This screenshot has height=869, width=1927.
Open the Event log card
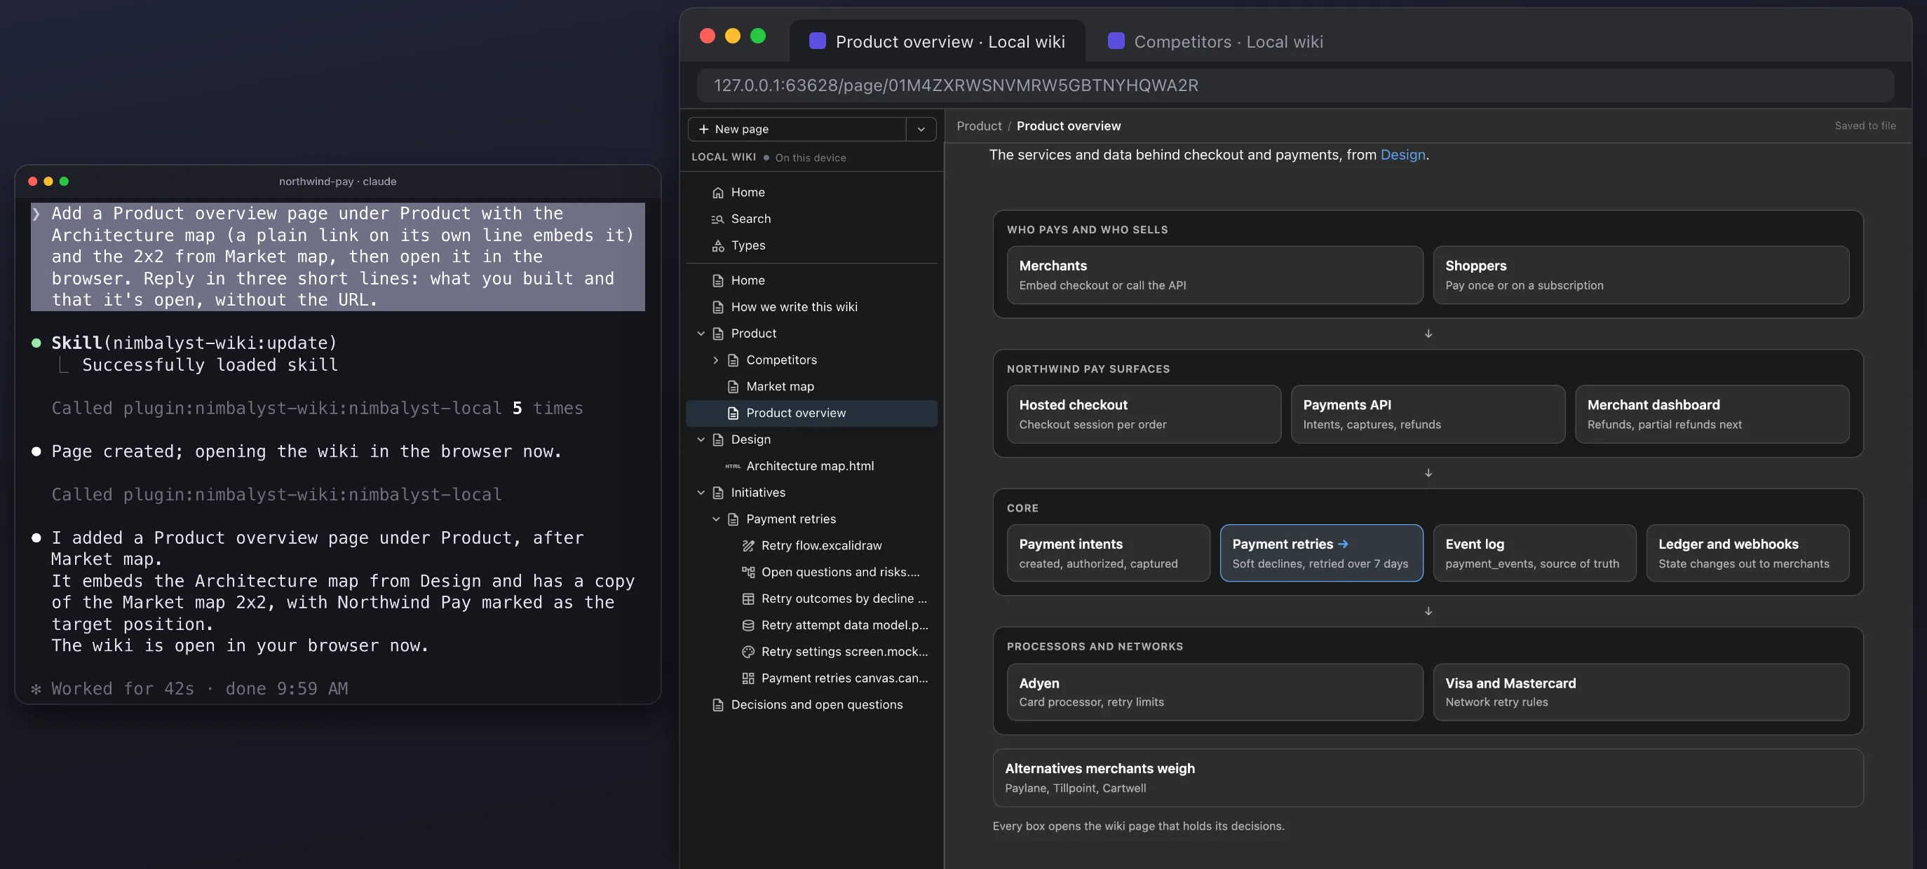[x=1534, y=554]
